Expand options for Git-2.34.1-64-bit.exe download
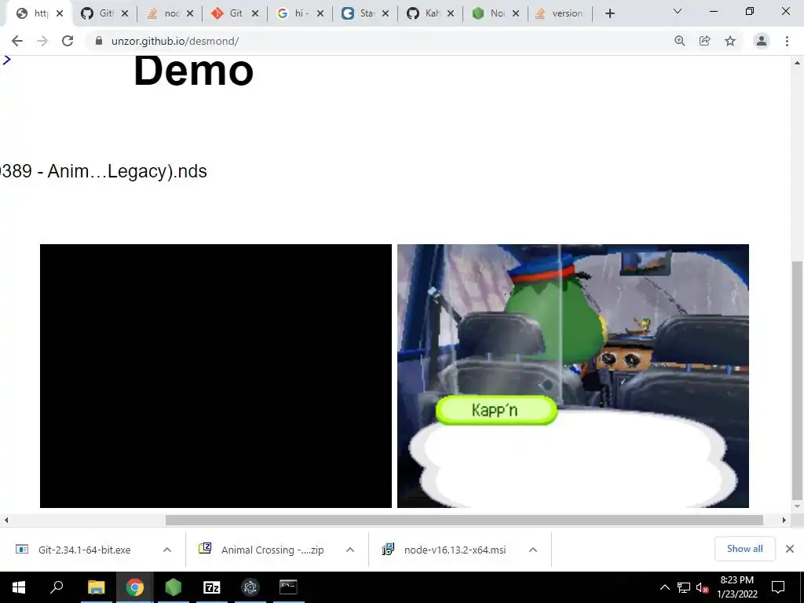 pos(167,550)
